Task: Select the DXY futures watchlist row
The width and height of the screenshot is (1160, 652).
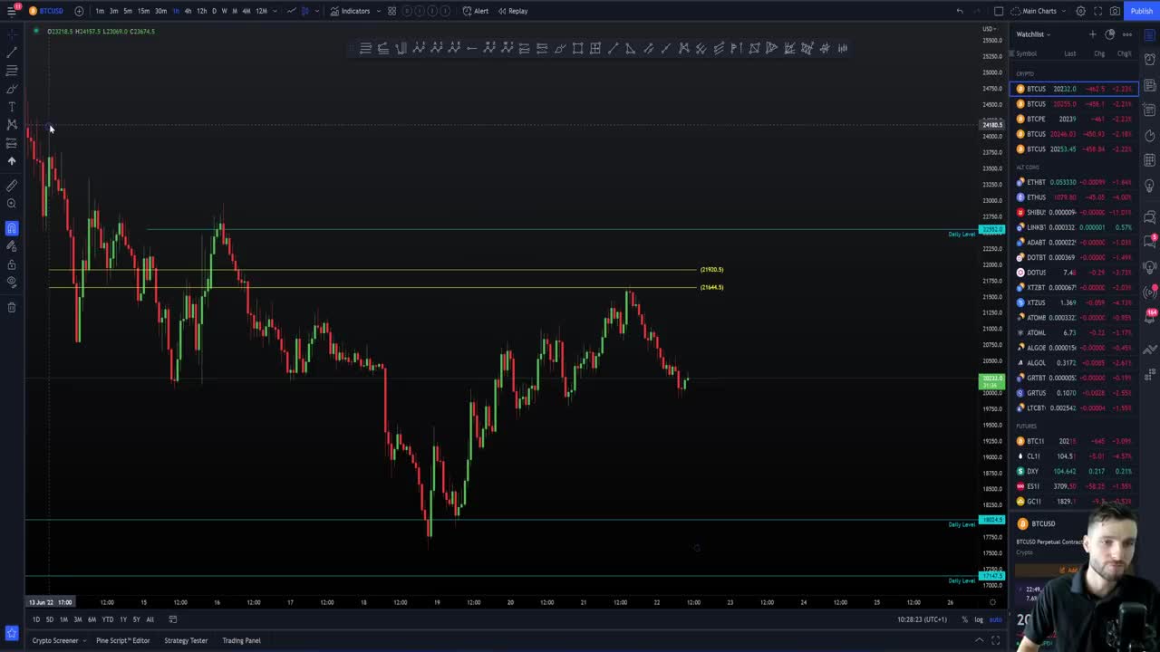Action: pyautogui.click(x=1074, y=471)
